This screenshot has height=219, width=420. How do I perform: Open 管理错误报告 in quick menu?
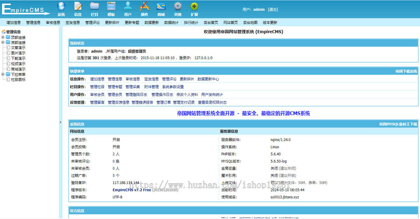point(142,102)
